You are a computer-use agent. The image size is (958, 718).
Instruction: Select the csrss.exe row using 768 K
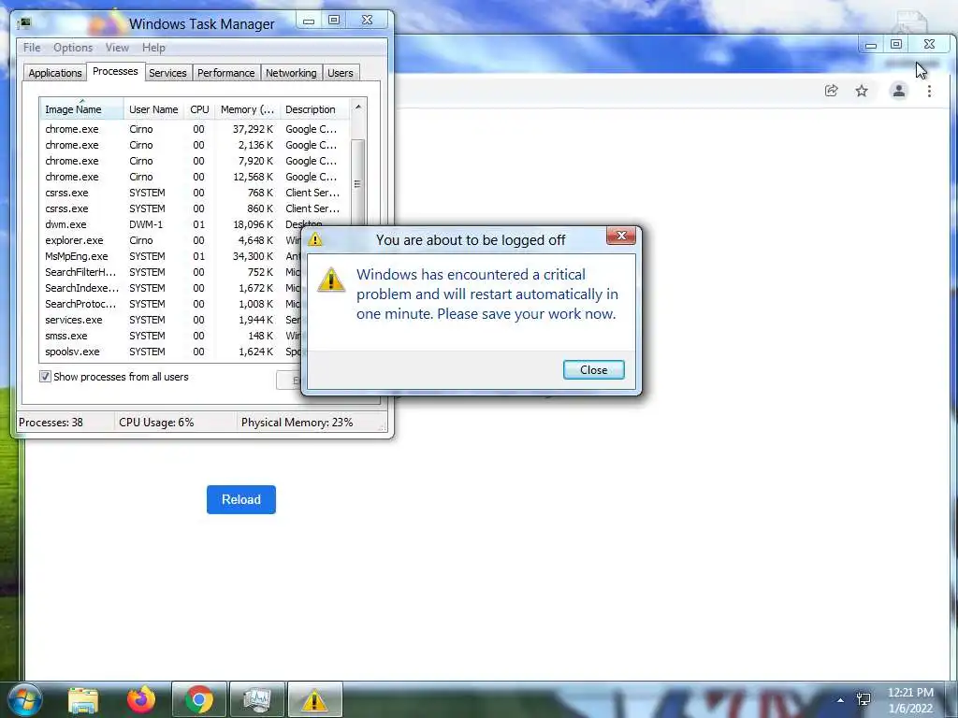tap(195, 193)
